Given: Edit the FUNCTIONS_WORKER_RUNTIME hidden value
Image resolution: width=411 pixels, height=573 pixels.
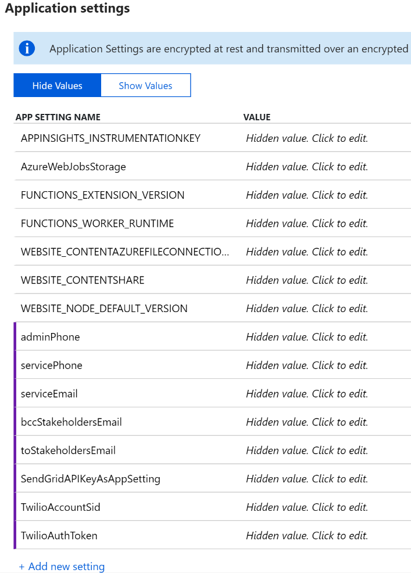Looking at the screenshot, I should tap(307, 224).
